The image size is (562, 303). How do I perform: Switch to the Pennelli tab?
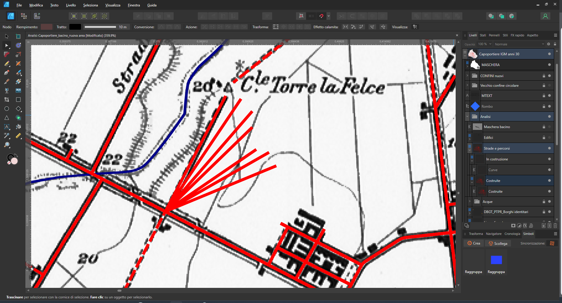494,35
